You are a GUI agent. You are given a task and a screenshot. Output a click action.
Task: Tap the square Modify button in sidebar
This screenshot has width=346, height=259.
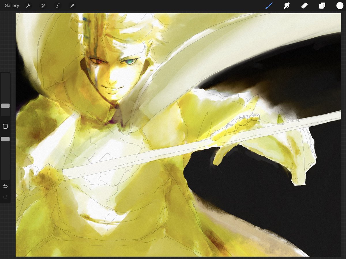(x=5, y=126)
